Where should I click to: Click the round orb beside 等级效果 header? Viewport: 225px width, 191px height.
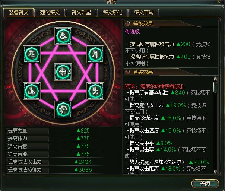pyautogui.click(x=127, y=23)
